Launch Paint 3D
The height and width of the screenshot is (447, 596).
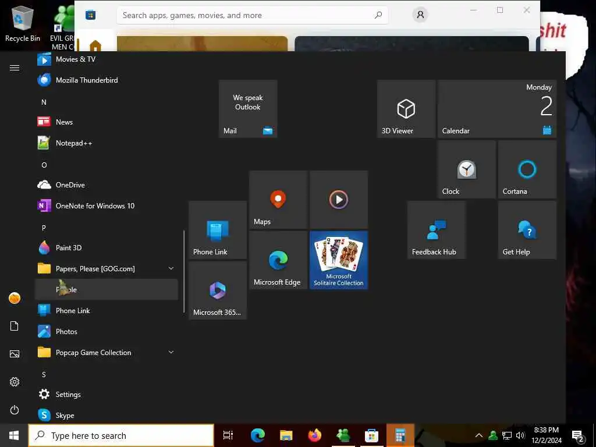(107, 248)
